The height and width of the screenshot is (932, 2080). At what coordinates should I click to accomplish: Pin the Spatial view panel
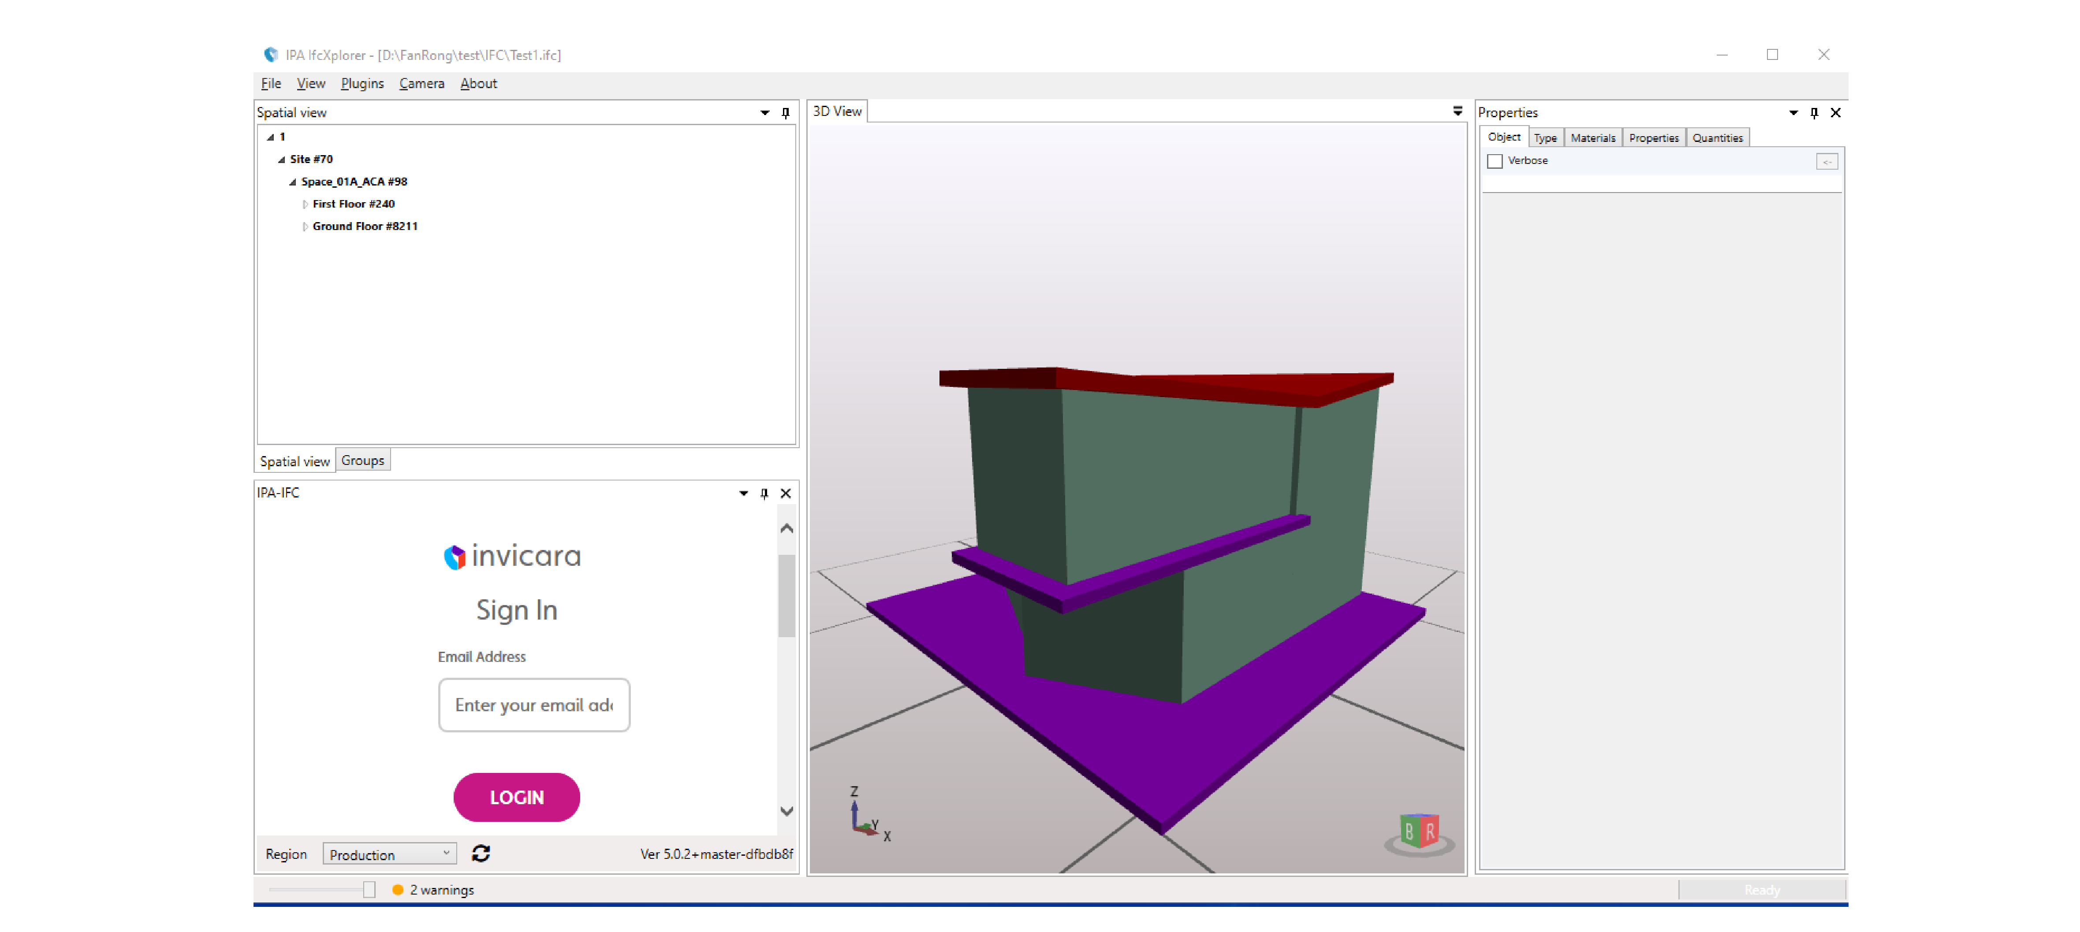(x=785, y=113)
